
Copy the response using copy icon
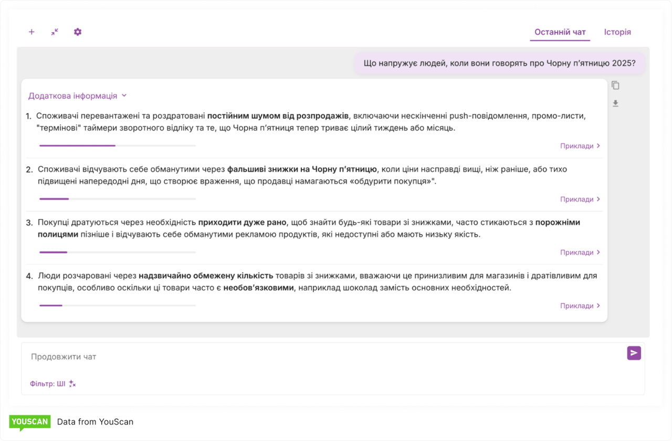pyautogui.click(x=615, y=86)
